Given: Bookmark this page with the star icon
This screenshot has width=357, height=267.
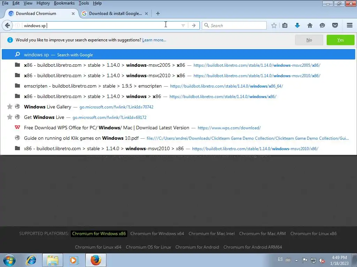Looking at the screenshot, I should [x=274, y=25].
